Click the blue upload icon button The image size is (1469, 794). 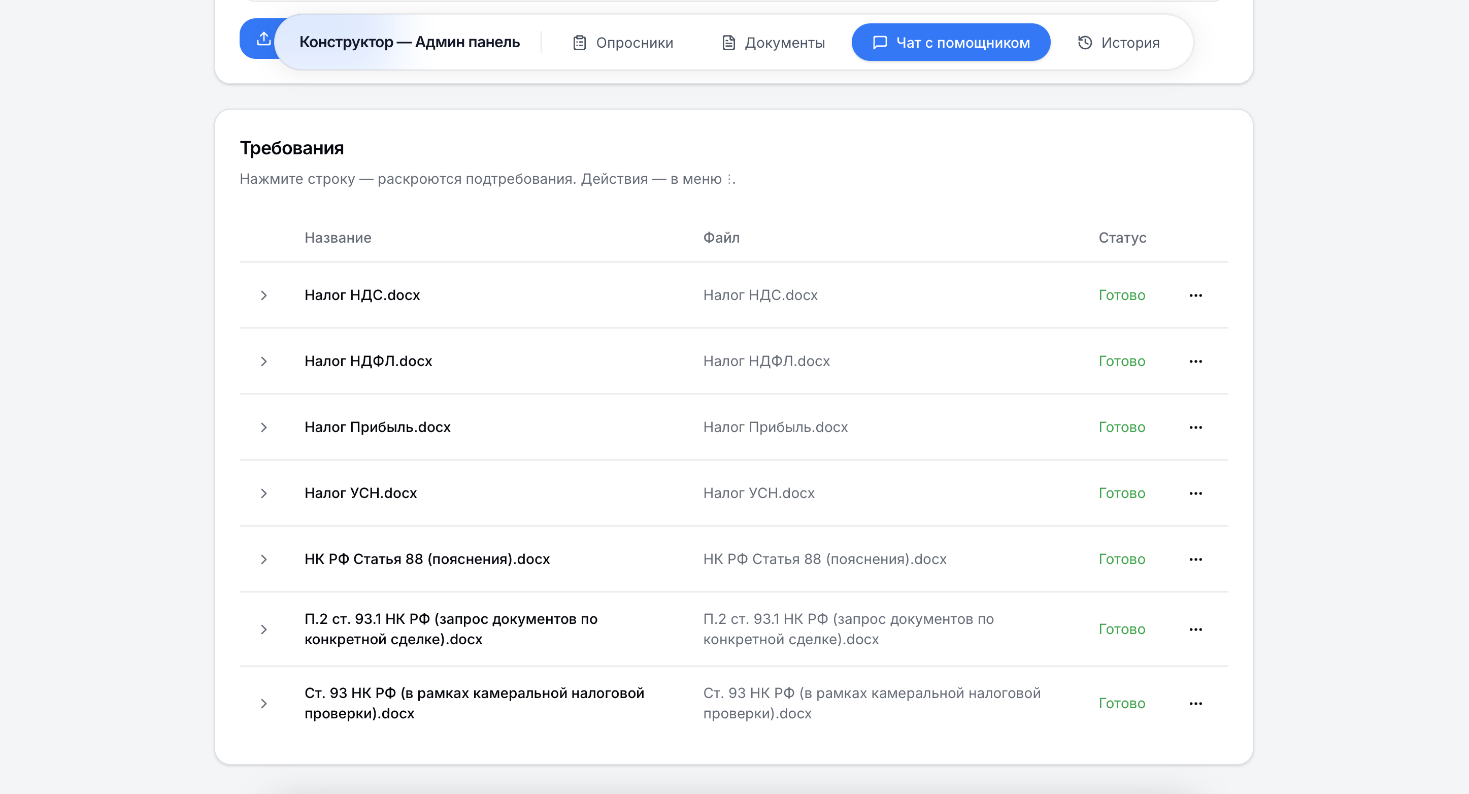click(262, 39)
